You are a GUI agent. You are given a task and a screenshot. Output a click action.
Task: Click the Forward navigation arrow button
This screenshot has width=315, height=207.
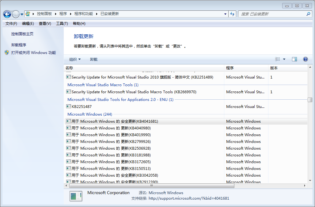click(16, 14)
